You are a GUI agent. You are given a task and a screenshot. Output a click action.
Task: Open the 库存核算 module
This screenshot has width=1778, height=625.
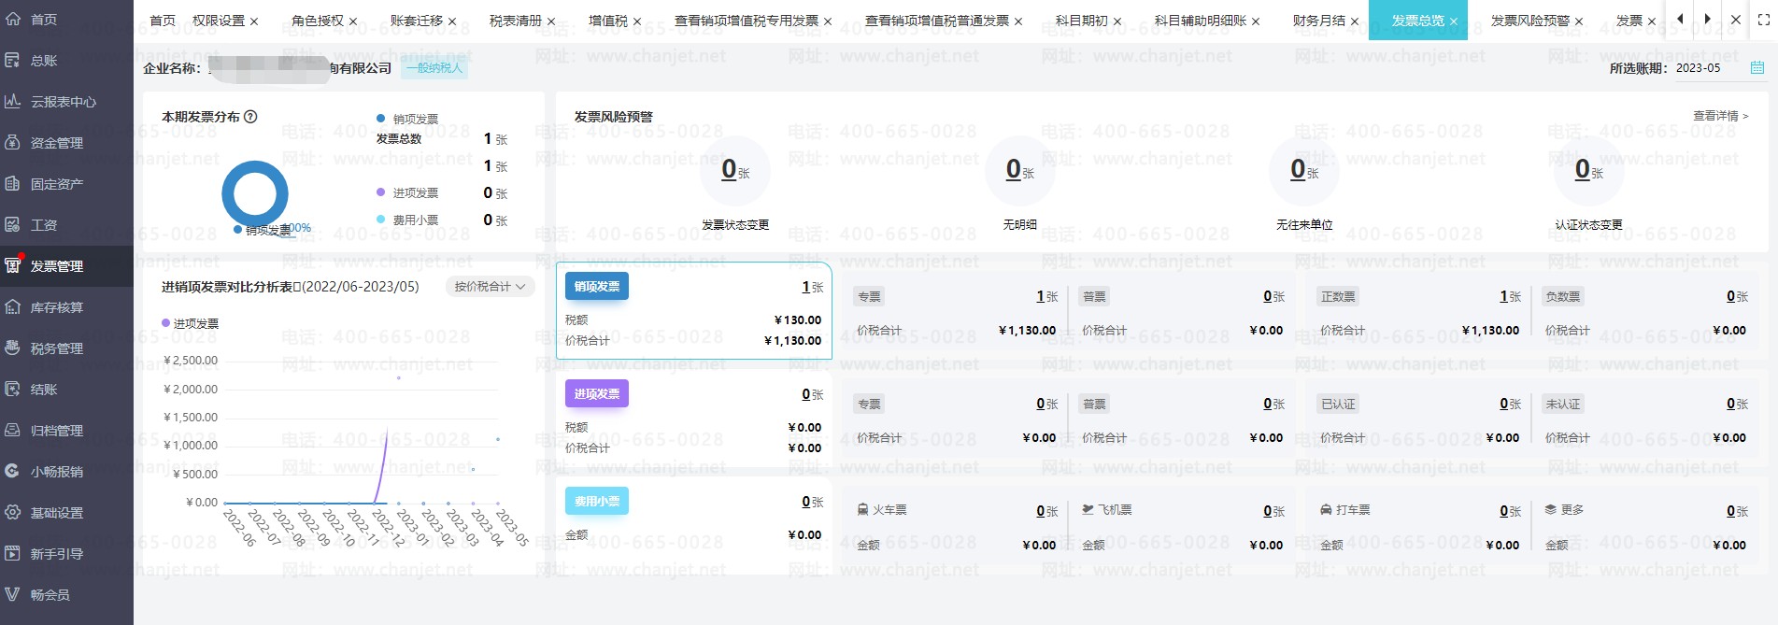[x=56, y=307]
